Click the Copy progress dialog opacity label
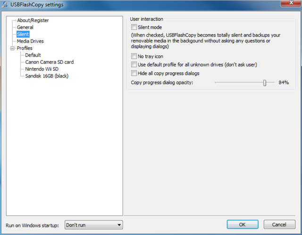 pos(162,83)
